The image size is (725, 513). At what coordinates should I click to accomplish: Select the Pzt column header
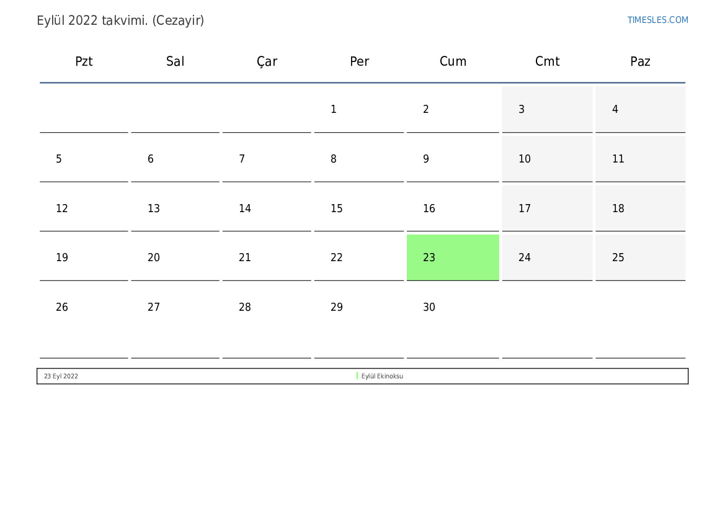(x=84, y=61)
